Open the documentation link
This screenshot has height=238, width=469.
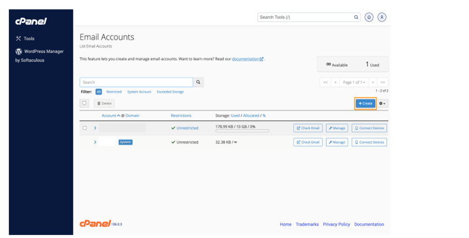pos(247,59)
